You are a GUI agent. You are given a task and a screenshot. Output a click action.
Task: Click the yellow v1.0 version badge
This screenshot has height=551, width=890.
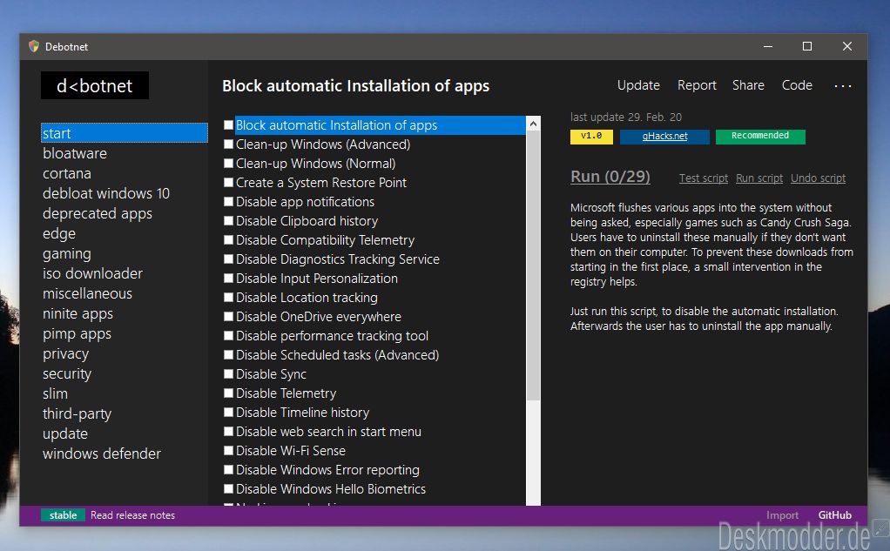[591, 136]
